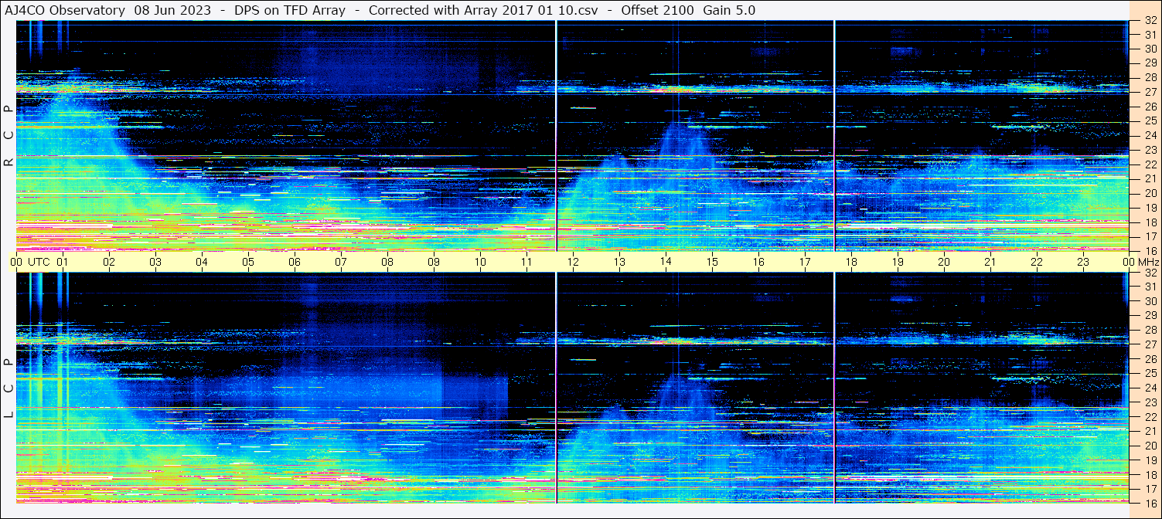Click the 14 hour label on time axis
1162x519 pixels.
click(x=666, y=262)
